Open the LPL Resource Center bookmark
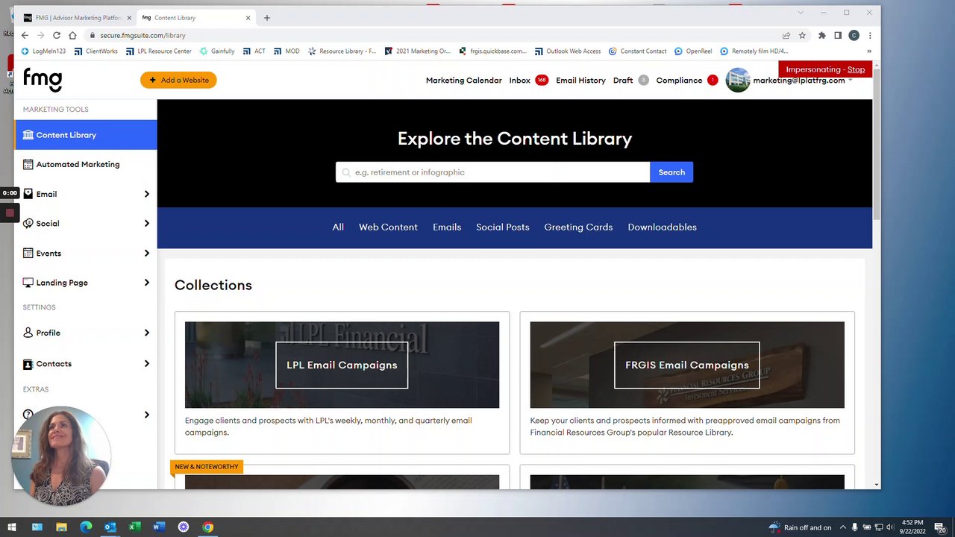955x537 pixels. [x=158, y=51]
